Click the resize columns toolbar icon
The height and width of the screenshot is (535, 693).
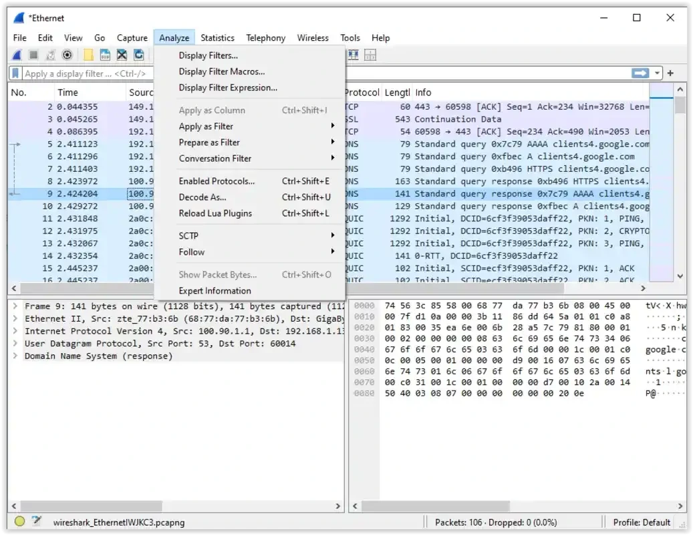tap(353, 55)
